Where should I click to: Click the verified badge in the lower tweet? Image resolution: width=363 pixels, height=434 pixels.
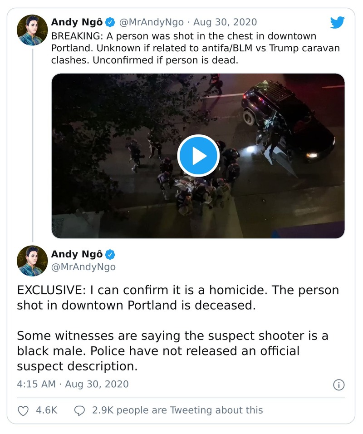coord(110,254)
